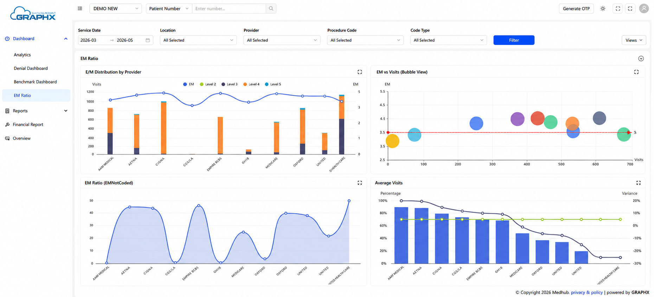Click the Reports sidebar icon
The image size is (654, 297).
[x=7, y=111]
